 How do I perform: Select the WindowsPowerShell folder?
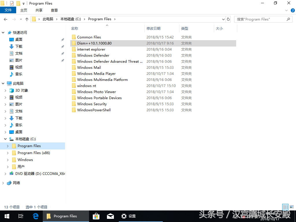(94, 110)
